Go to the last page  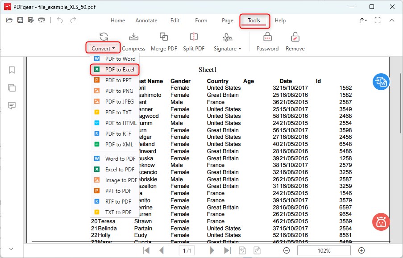[x=228, y=250]
